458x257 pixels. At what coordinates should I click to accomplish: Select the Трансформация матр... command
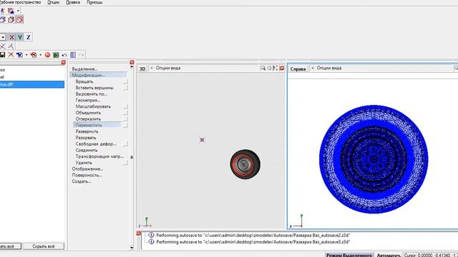click(99, 156)
